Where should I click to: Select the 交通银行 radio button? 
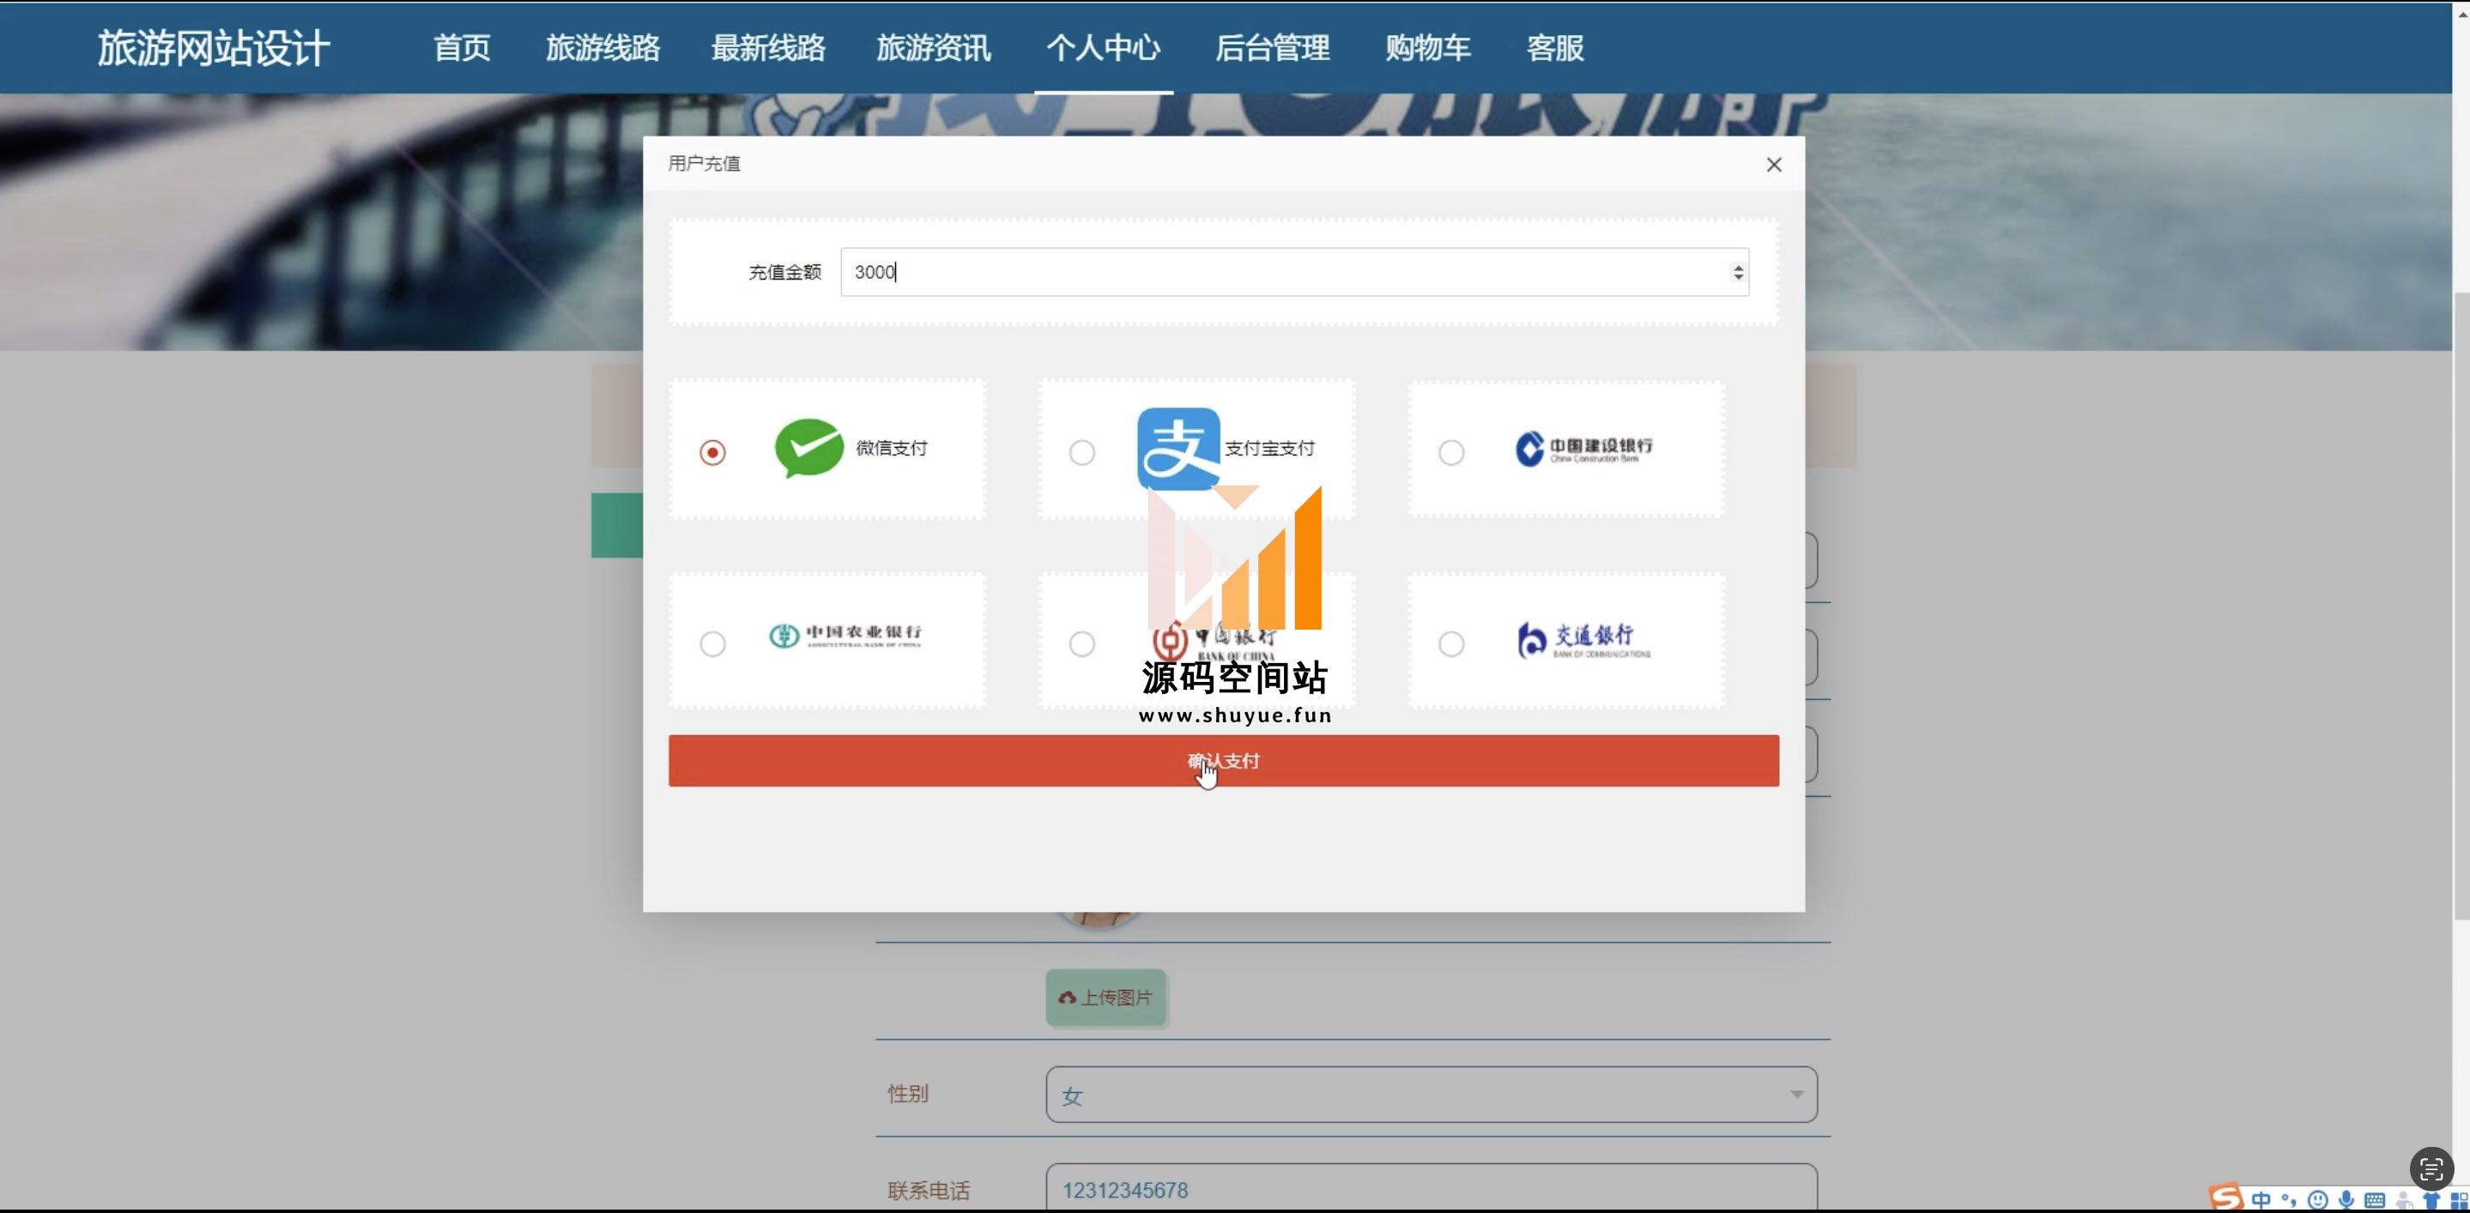pyautogui.click(x=1450, y=644)
